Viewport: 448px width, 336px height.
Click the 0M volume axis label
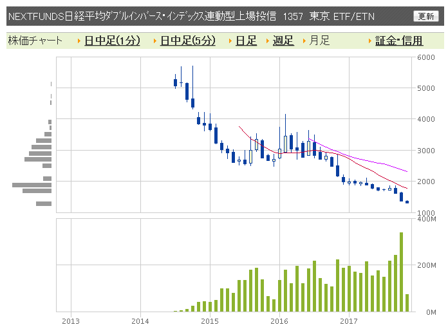(431, 312)
